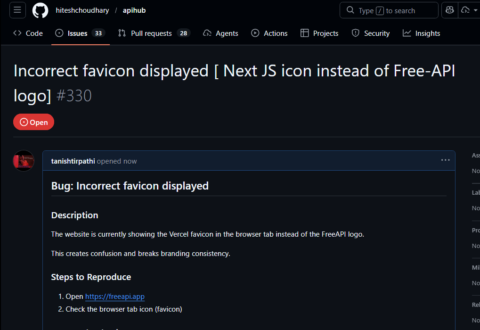The width and height of the screenshot is (480, 330).
Task: Open Copilot chat icon in header
Action: (x=450, y=10)
